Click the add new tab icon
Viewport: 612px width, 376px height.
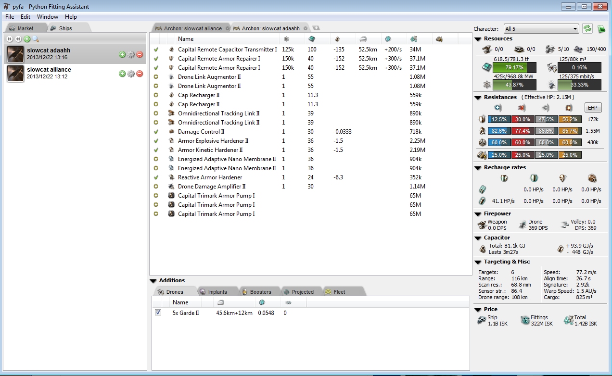[x=316, y=28]
